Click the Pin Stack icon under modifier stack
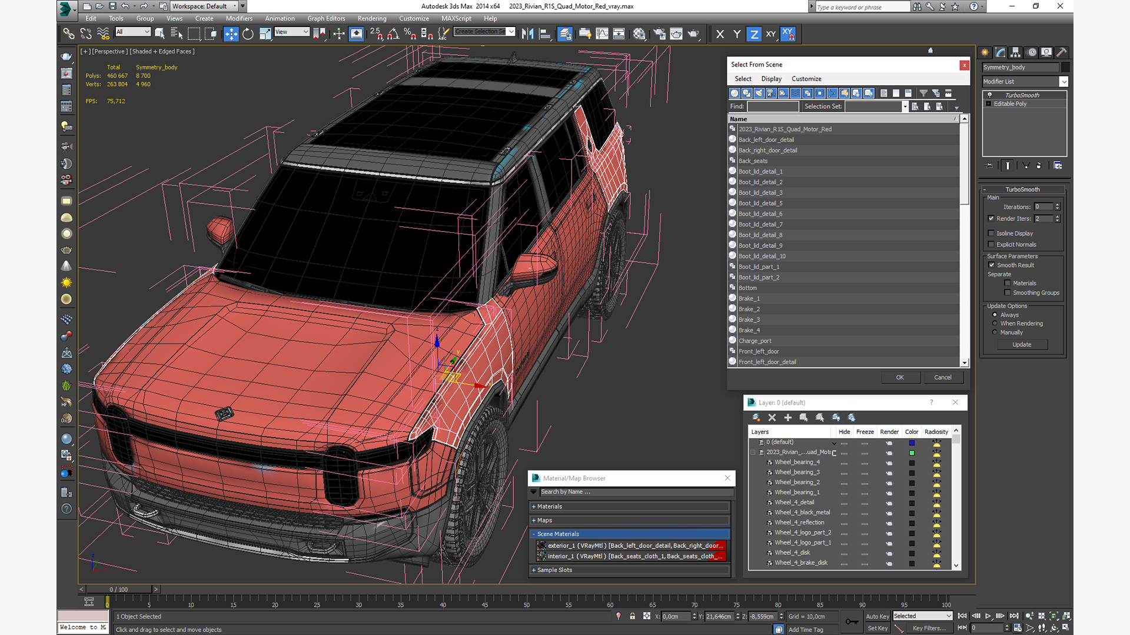The width and height of the screenshot is (1130, 635). coord(989,166)
